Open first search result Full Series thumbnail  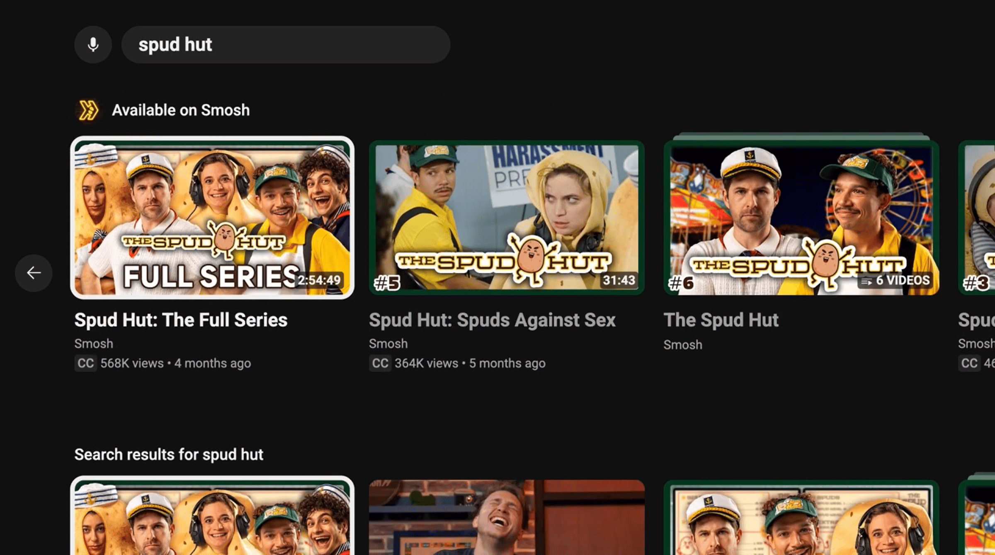pos(212,517)
